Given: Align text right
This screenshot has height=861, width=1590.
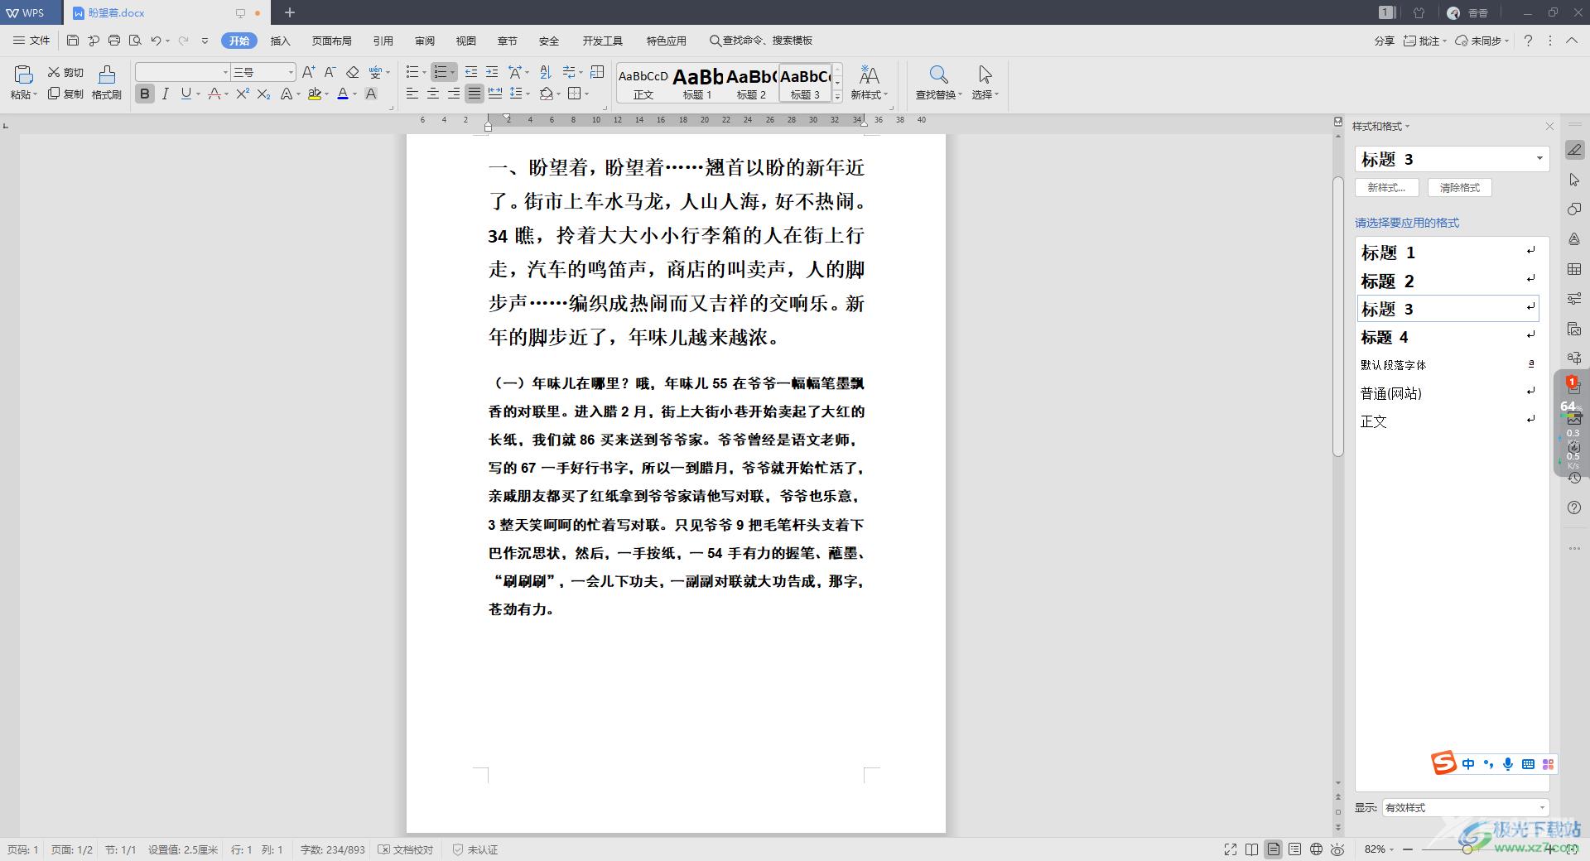Looking at the screenshot, I should [454, 94].
